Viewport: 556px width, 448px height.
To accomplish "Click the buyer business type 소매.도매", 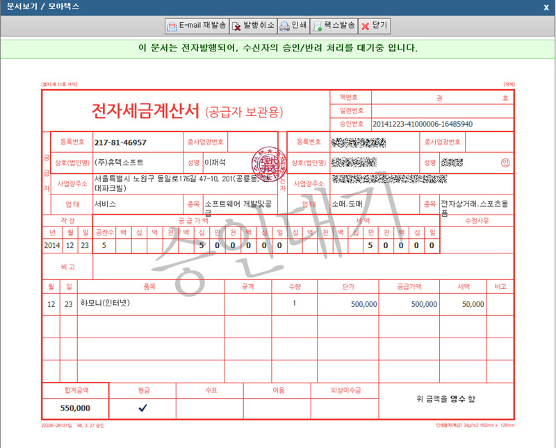I will pyautogui.click(x=347, y=204).
